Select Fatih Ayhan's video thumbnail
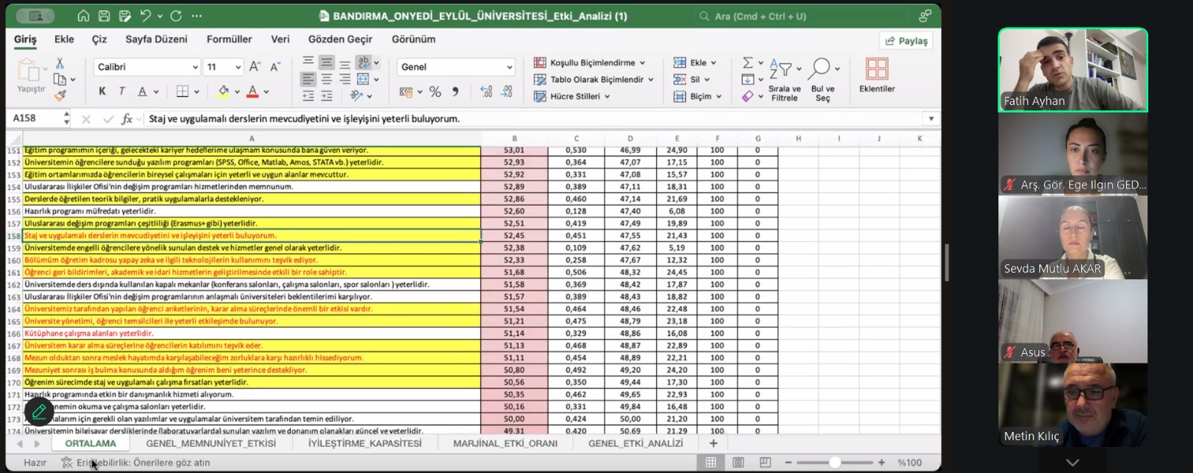Image resolution: width=1193 pixels, height=473 pixels. (1072, 70)
